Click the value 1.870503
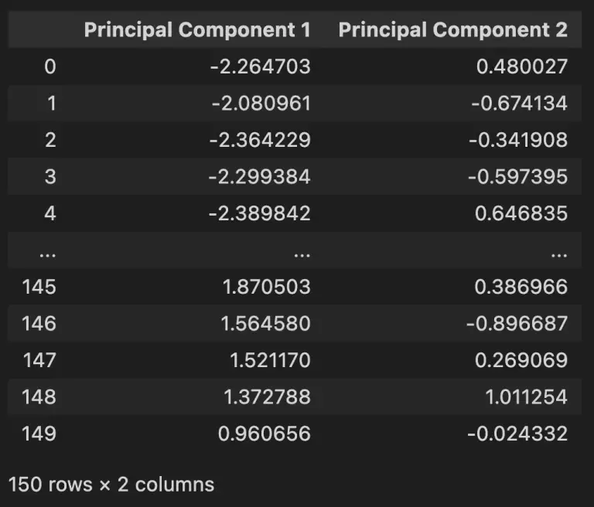 [267, 287]
